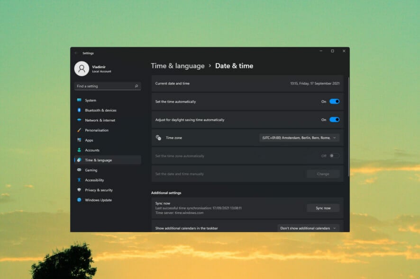The width and height of the screenshot is (420, 279).
Task: Click the Time zone globe-clock icon
Action: (x=159, y=138)
